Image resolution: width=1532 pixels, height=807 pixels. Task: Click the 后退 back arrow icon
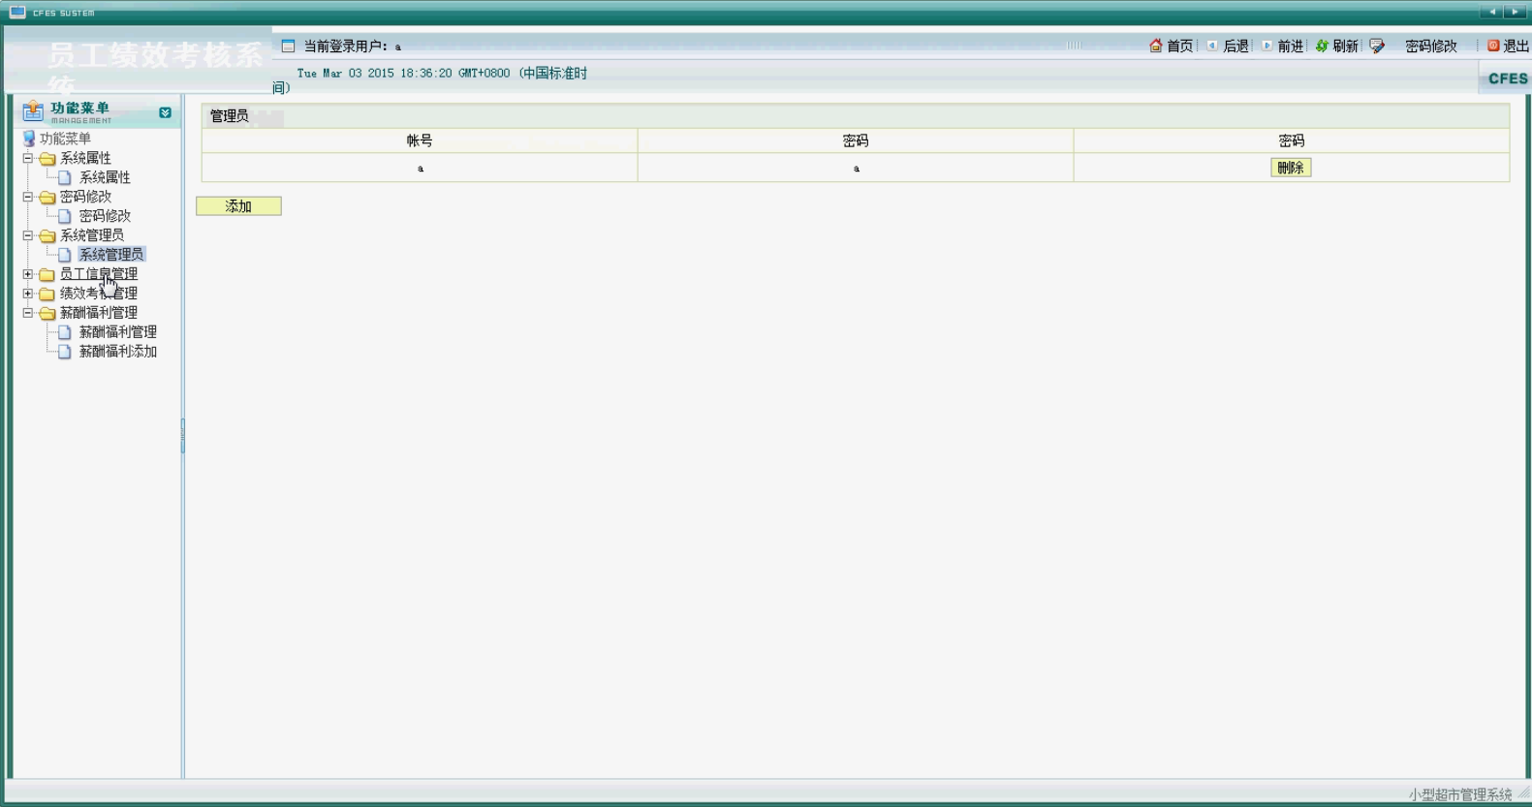coord(1211,46)
